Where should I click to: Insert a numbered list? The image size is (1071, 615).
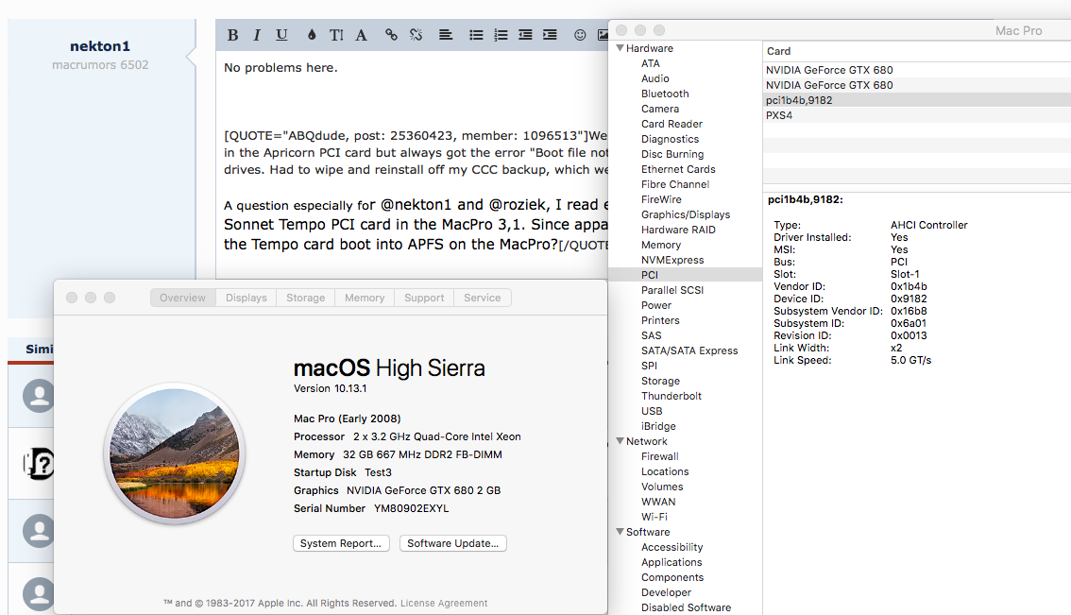[x=501, y=35]
